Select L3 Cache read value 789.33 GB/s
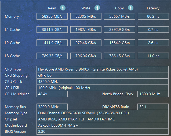The image size is (171, 136). point(52,56)
